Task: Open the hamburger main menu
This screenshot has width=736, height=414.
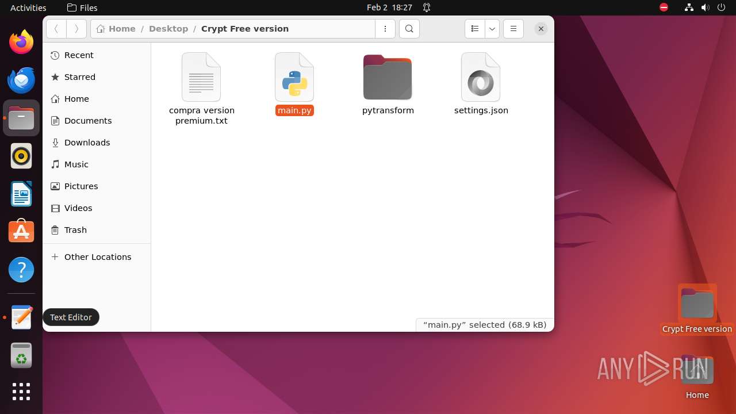Action: pos(513,29)
